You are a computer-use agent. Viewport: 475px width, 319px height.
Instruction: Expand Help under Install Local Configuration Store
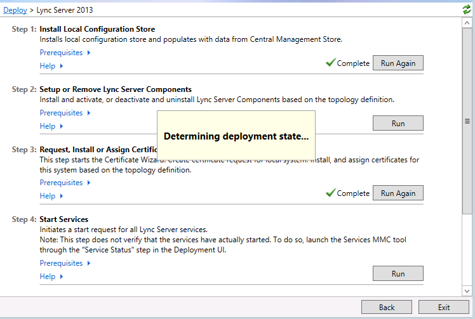coord(51,66)
